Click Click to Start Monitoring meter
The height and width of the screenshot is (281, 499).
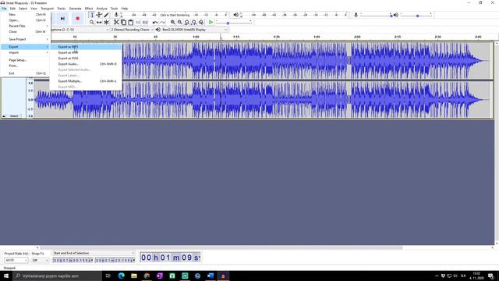(x=175, y=15)
